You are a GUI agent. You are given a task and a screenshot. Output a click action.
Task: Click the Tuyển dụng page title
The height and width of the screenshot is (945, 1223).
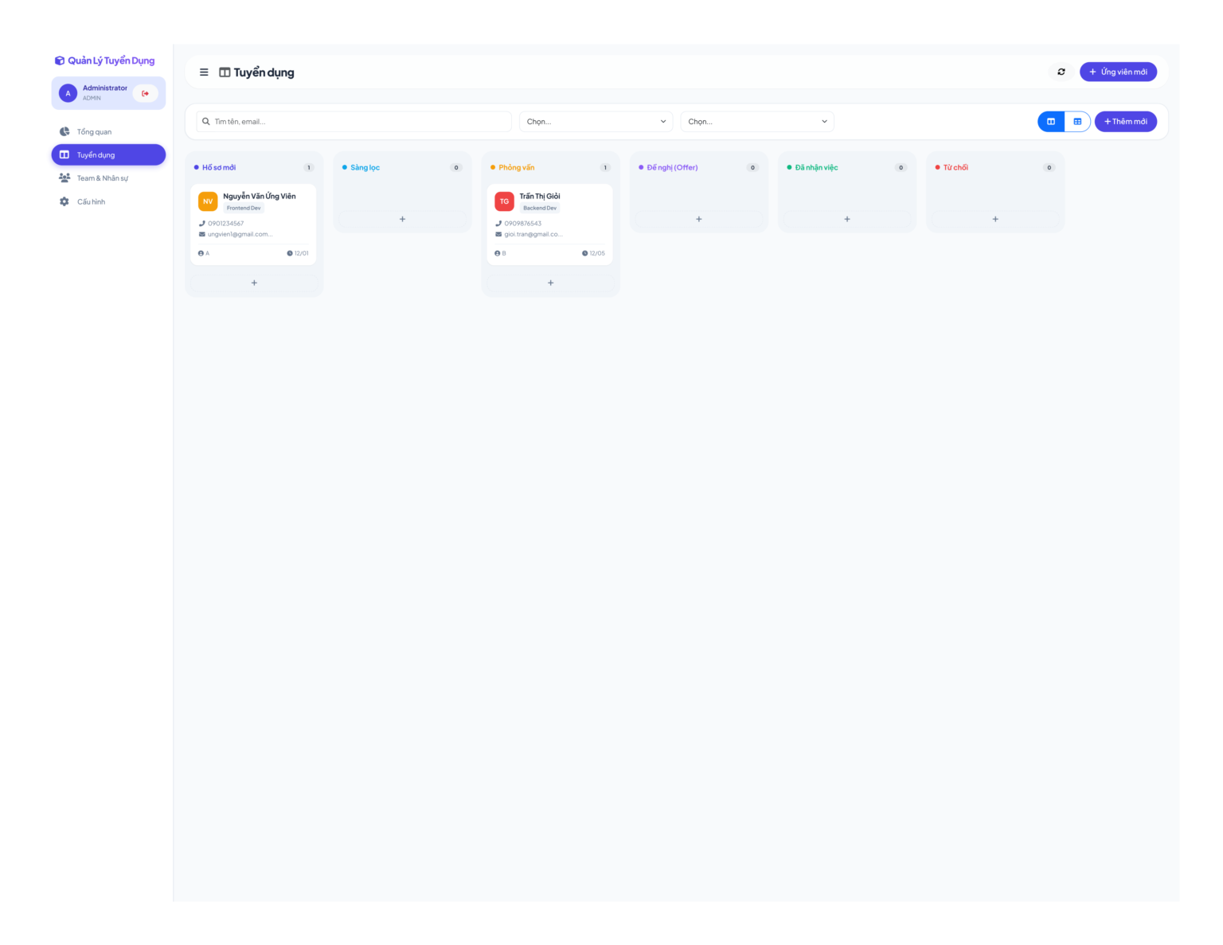(264, 72)
